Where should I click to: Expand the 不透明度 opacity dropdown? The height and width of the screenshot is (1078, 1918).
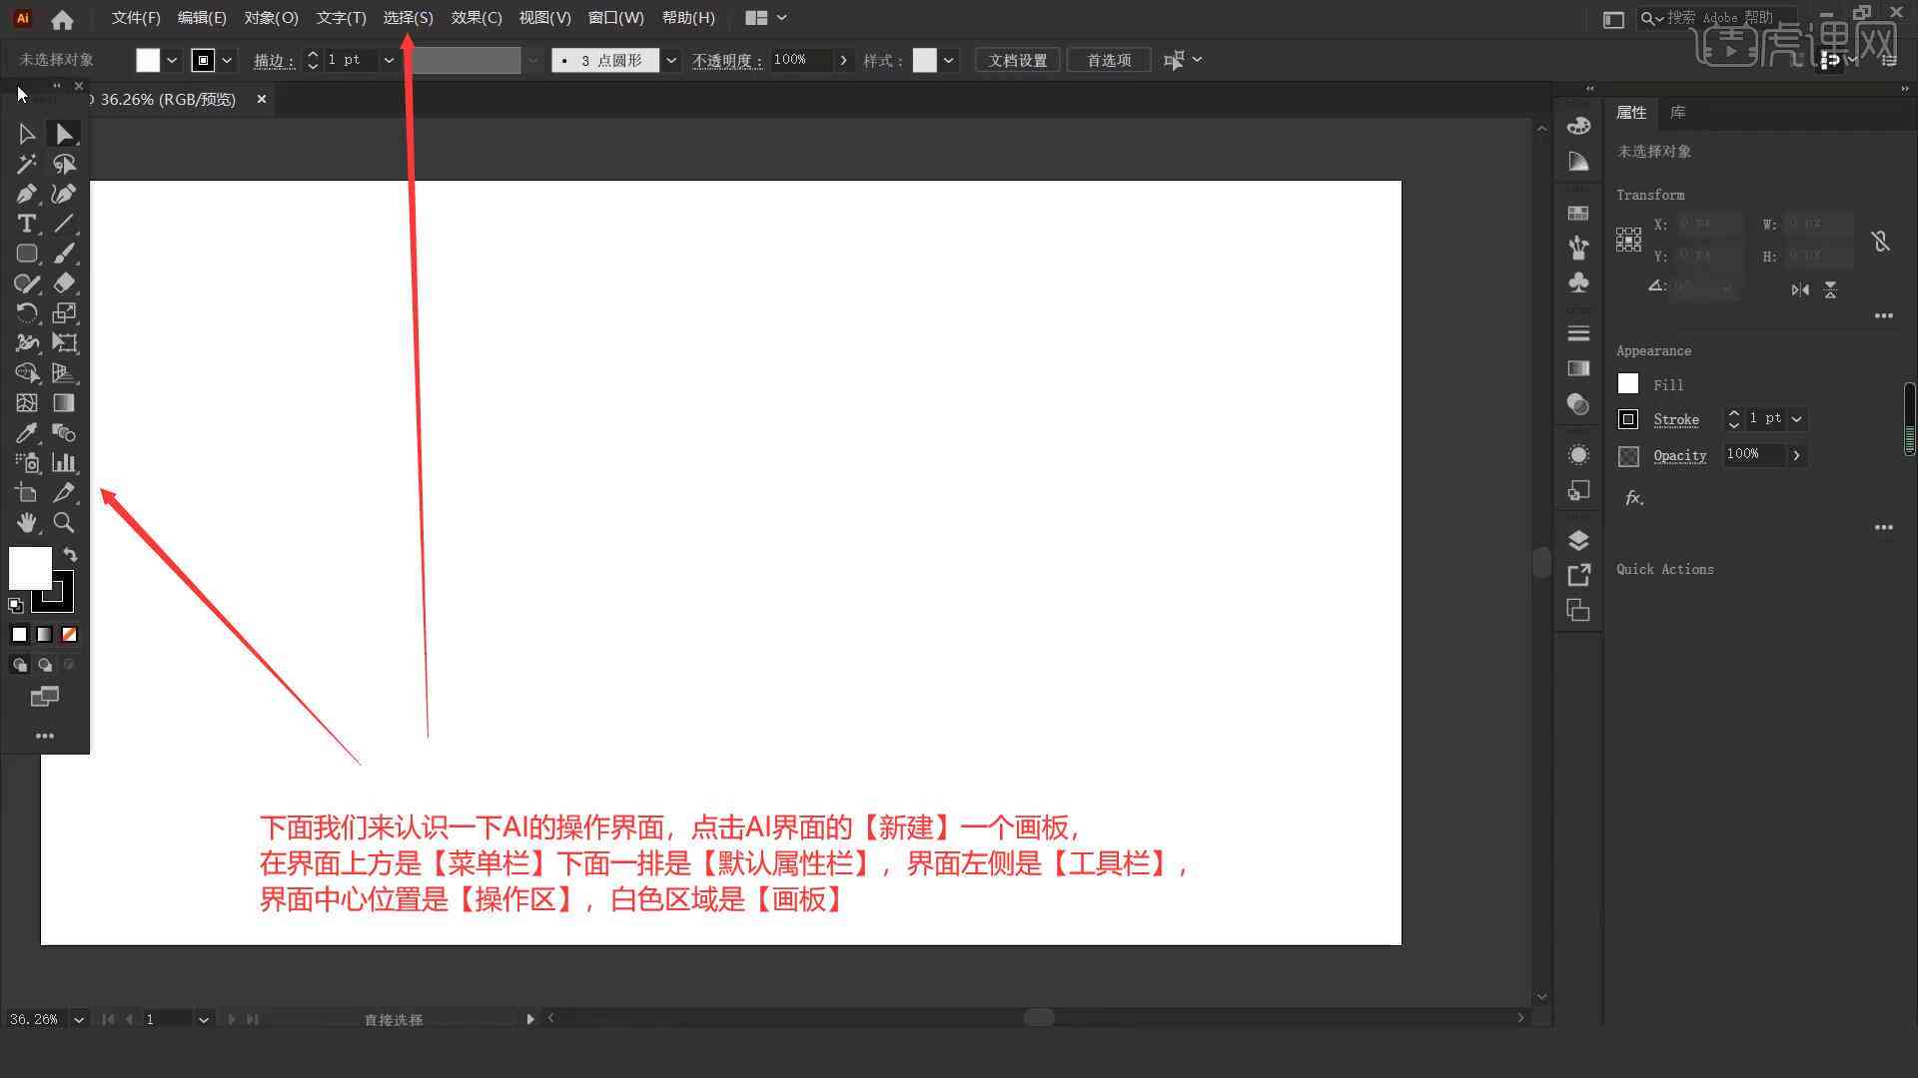click(842, 59)
